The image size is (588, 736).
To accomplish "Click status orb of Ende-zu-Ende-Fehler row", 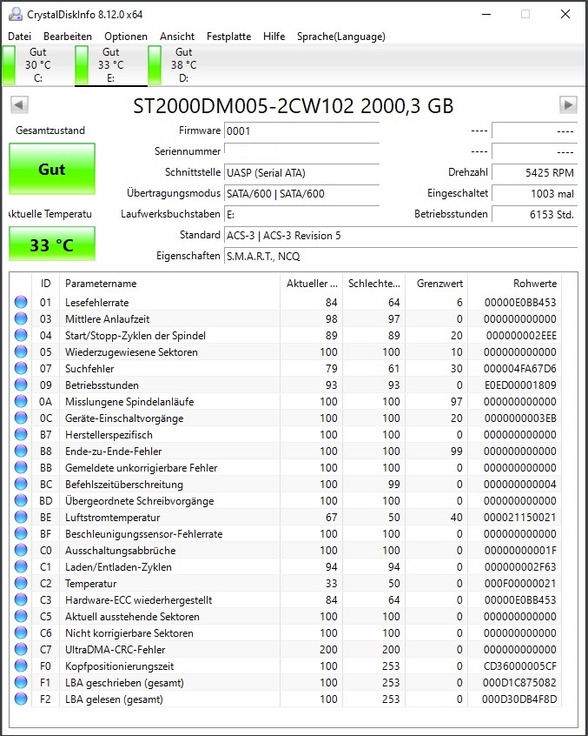I will pos(21,451).
